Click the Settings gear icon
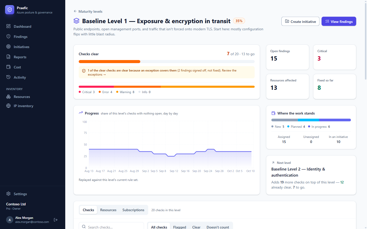This screenshot has height=229, width=367. pyautogui.click(x=8, y=194)
